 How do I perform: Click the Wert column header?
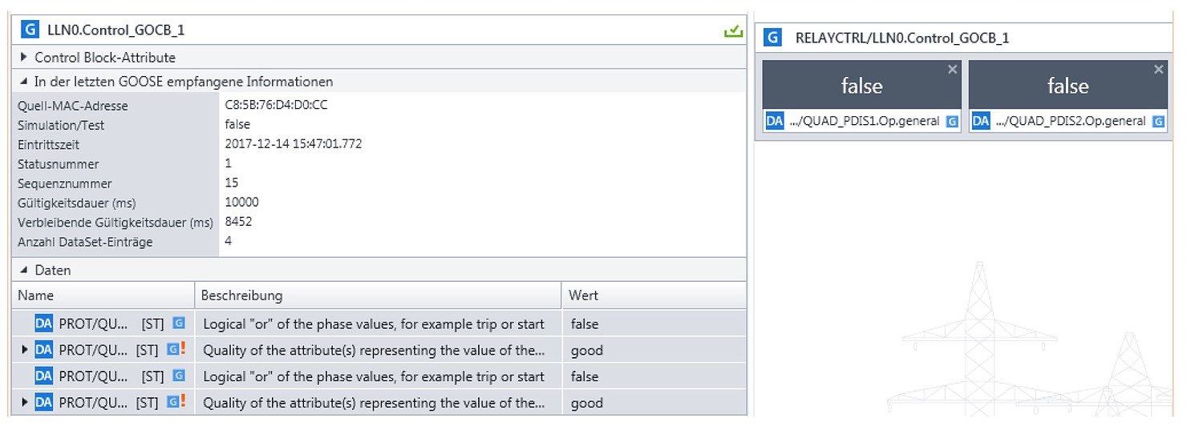(x=654, y=295)
